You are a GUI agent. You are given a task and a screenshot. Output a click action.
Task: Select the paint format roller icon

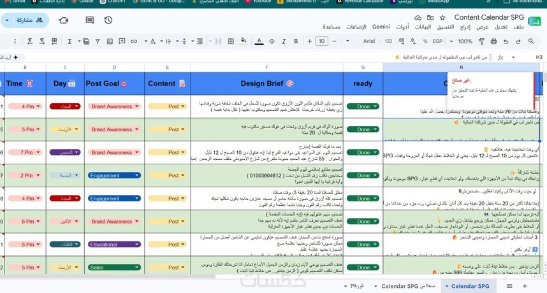[x=481, y=41]
